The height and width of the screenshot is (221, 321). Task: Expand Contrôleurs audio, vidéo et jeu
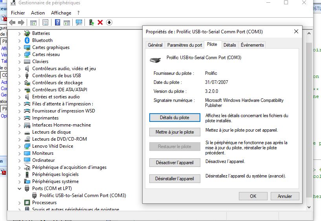click(x=19, y=69)
